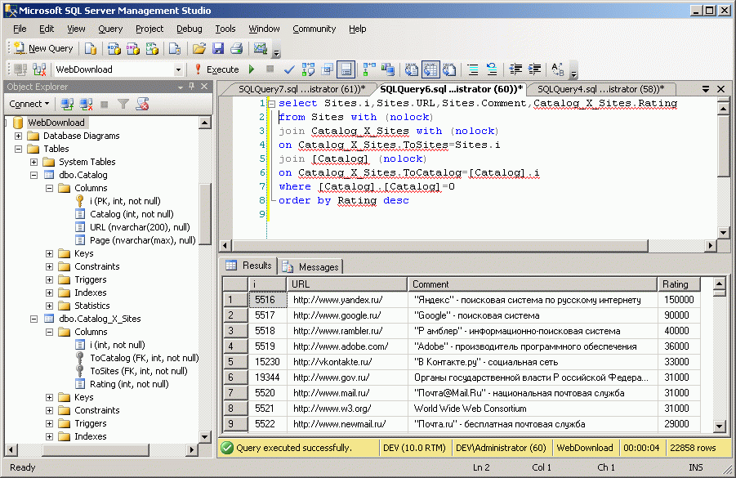Viewport: 736px width, 478px height.
Task: Uncomment the selected lines icon
Action: point(492,69)
